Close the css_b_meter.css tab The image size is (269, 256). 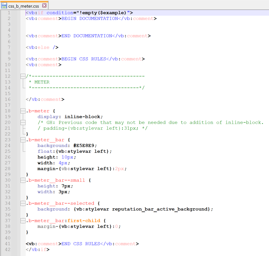44,5
